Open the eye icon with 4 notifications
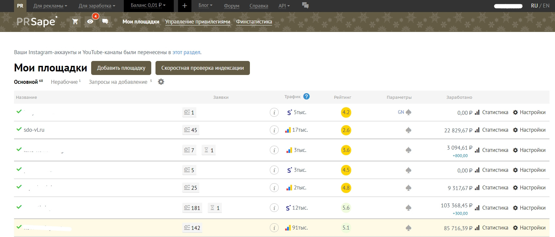The width and height of the screenshot is (555, 237). coord(90,22)
